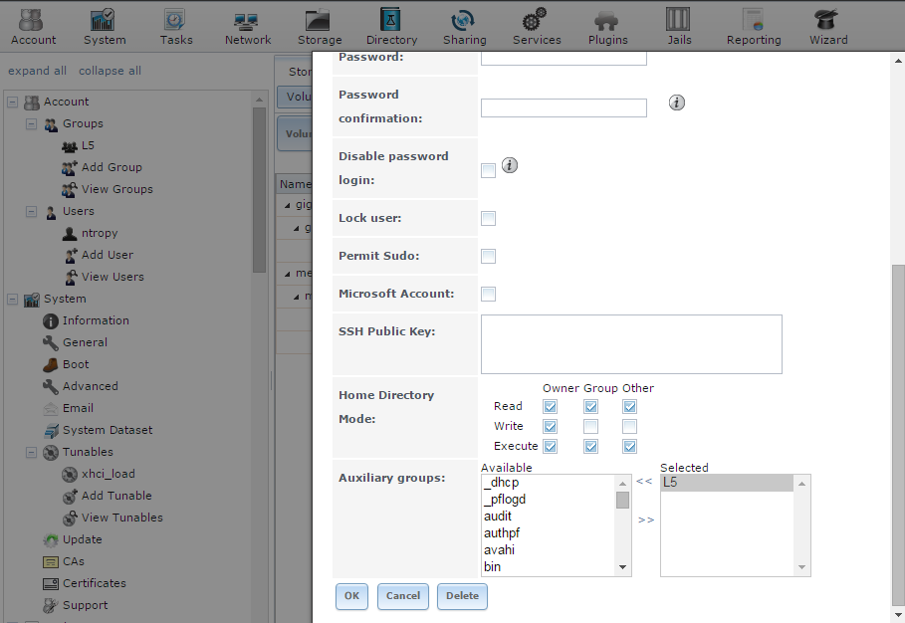The image size is (905, 623).
Task: Click the >> add group button
Action: (x=646, y=520)
